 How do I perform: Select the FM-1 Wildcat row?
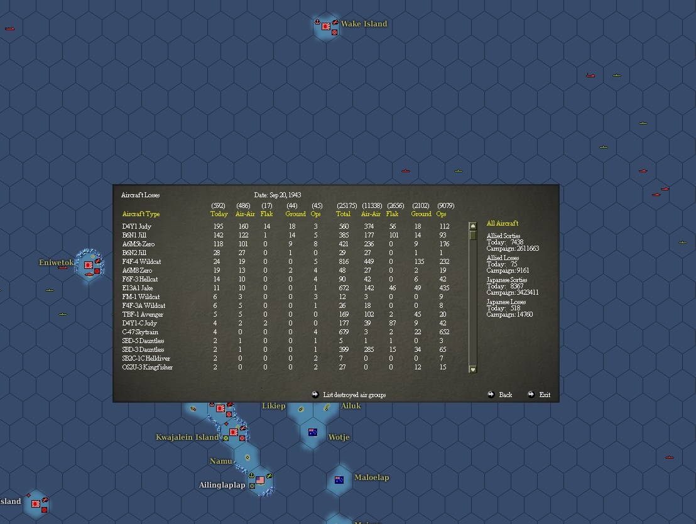tap(286, 297)
